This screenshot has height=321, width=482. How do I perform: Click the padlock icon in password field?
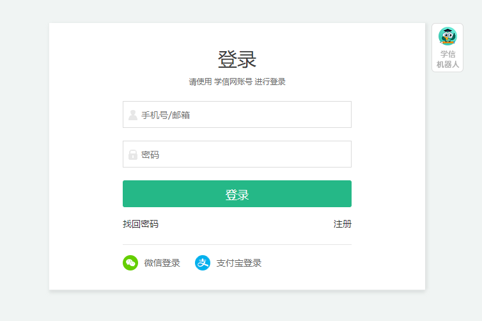pyautogui.click(x=133, y=155)
